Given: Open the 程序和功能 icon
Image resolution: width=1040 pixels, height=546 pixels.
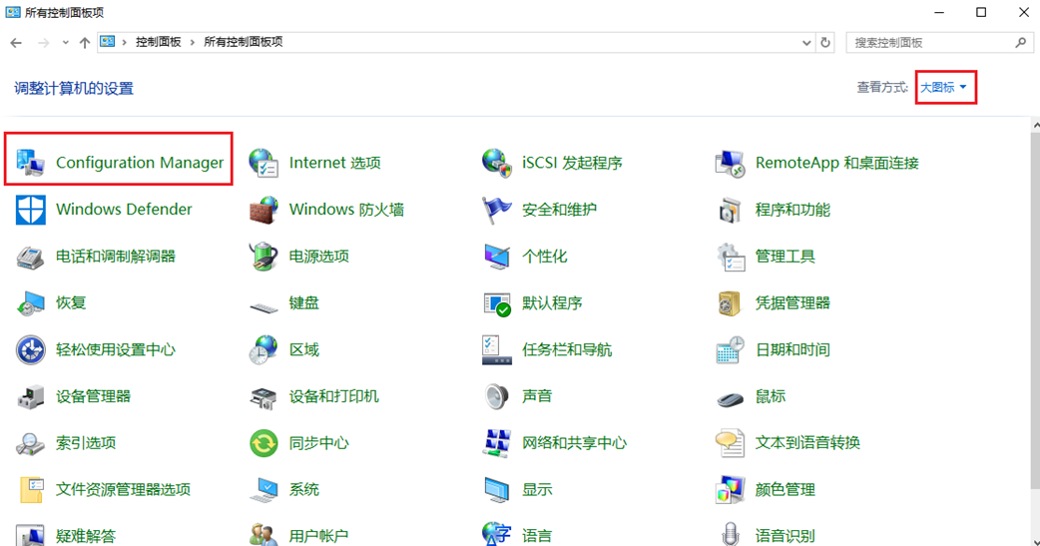Looking at the screenshot, I should click(731, 210).
